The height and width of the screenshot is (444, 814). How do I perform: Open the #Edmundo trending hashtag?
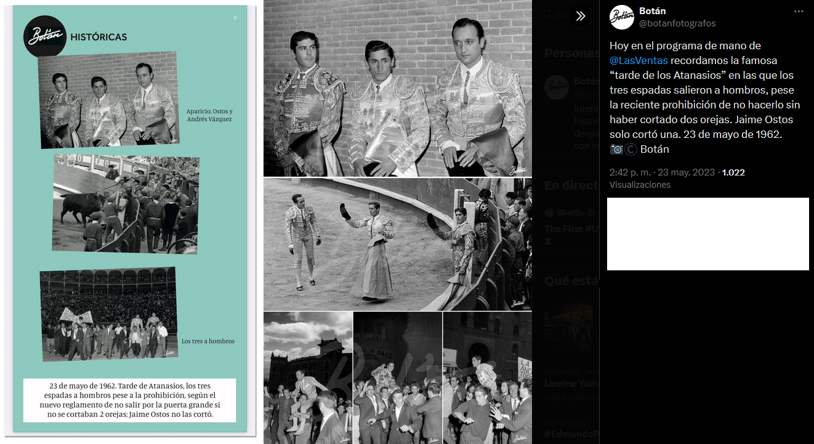(570, 434)
